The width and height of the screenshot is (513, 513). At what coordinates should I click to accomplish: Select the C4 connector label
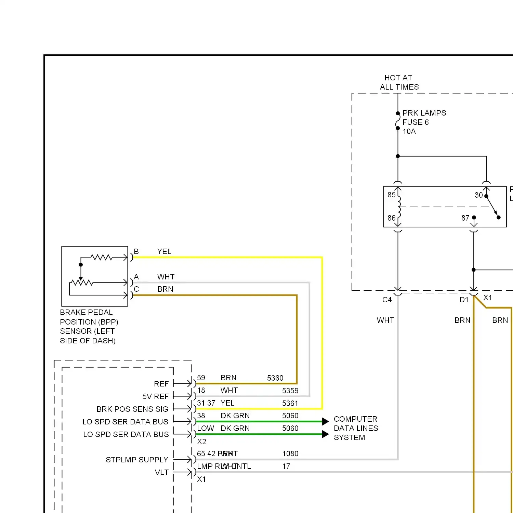387,300
